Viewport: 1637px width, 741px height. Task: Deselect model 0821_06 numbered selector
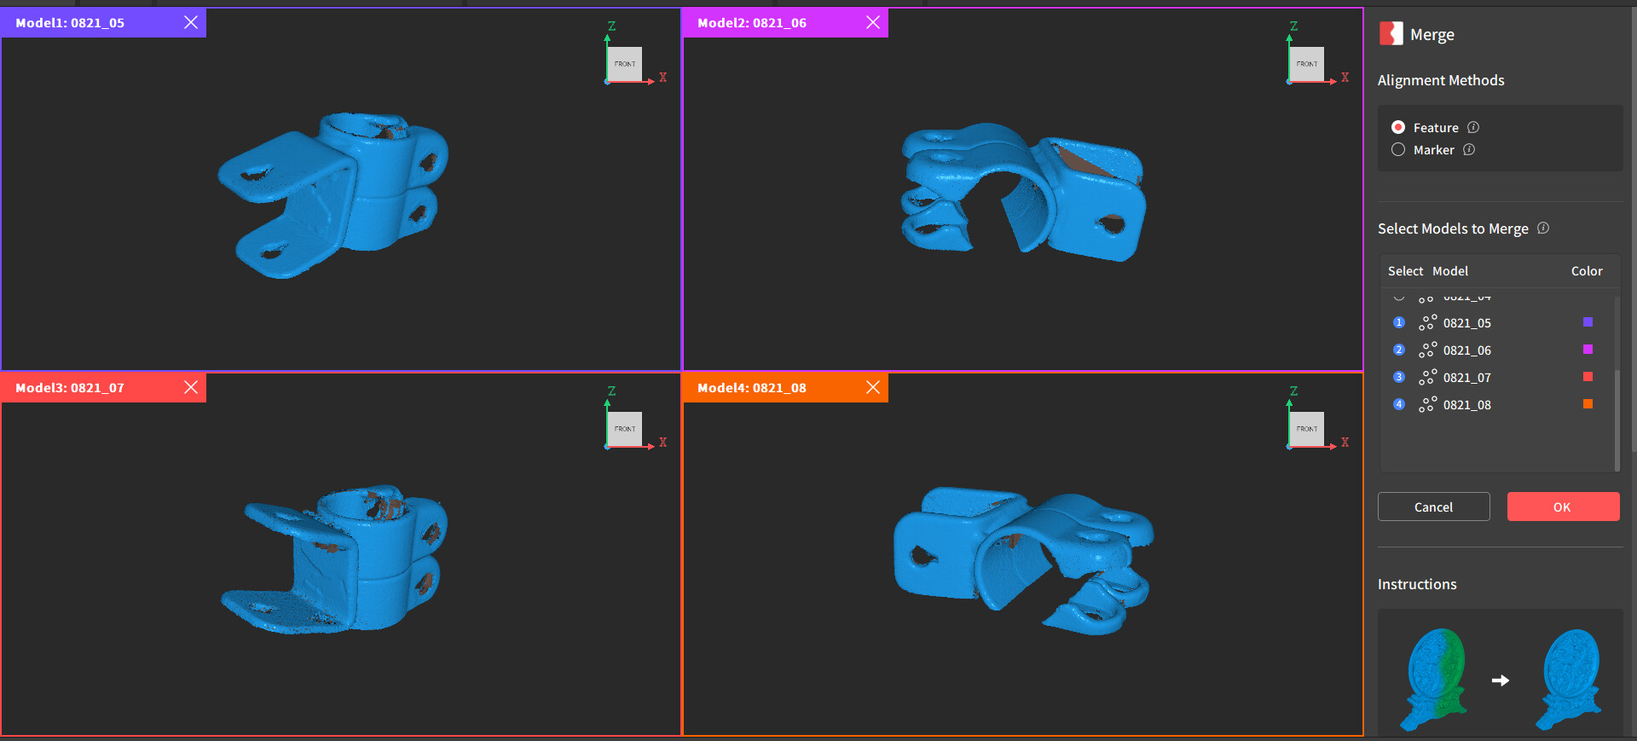[x=1398, y=350]
